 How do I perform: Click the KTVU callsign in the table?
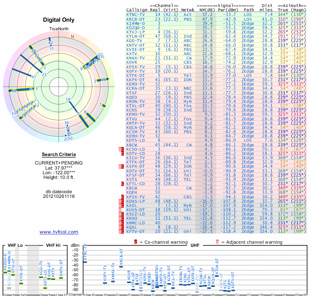132,119
